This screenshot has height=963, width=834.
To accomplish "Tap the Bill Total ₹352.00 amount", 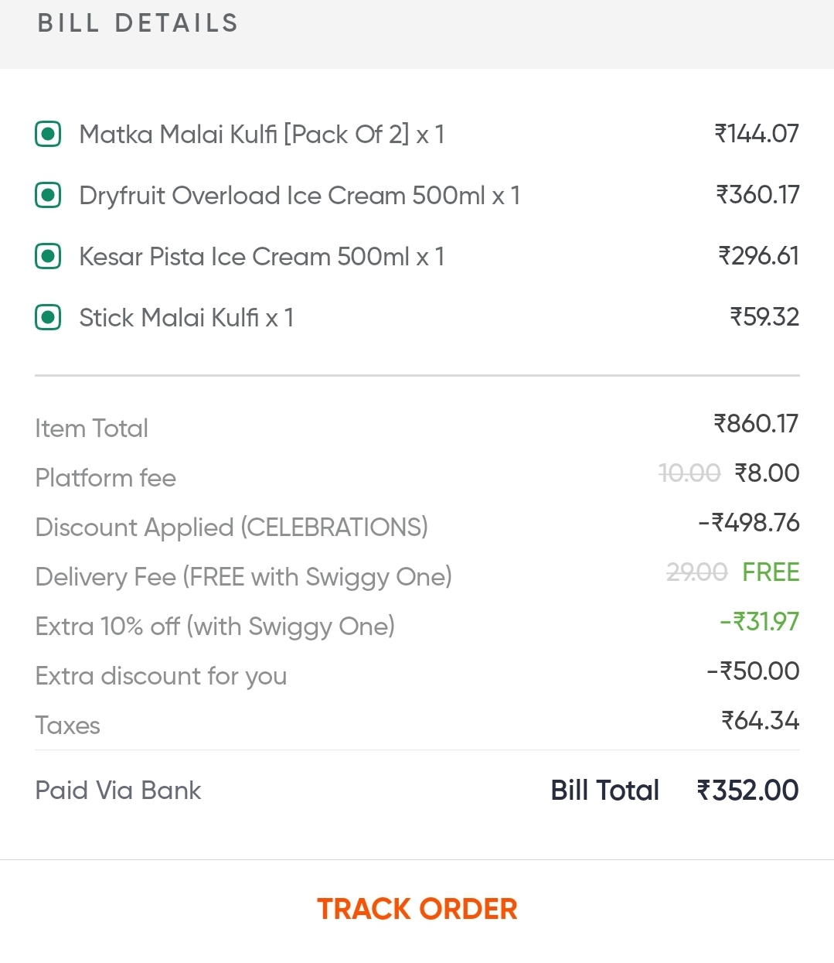I will click(747, 791).
